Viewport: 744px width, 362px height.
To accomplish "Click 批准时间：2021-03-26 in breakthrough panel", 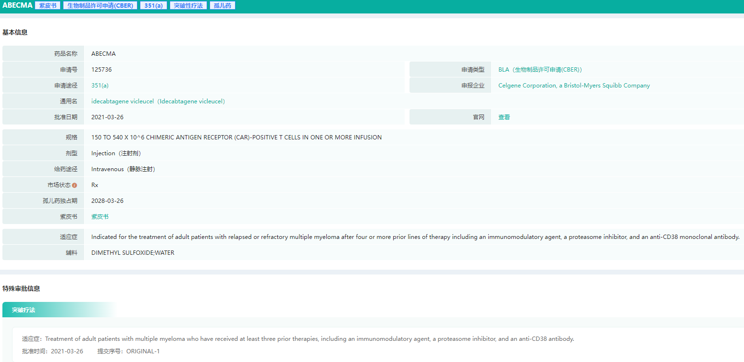I will (x=52, y=351).
